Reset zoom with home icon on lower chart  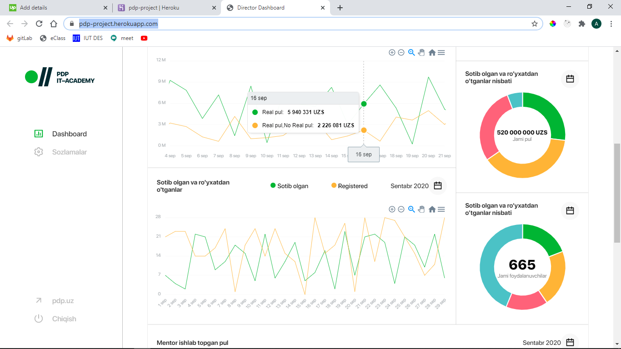click(432, 209)
